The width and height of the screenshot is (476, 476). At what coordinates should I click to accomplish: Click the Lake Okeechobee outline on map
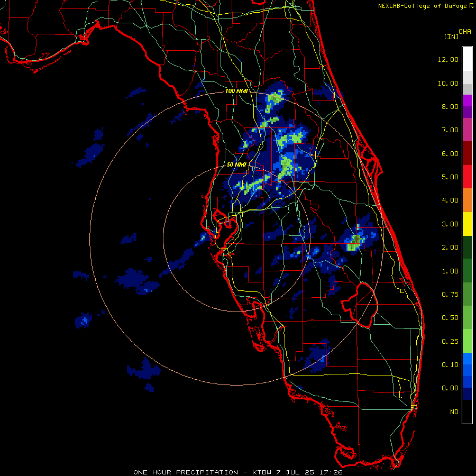(x=360, y=305)
